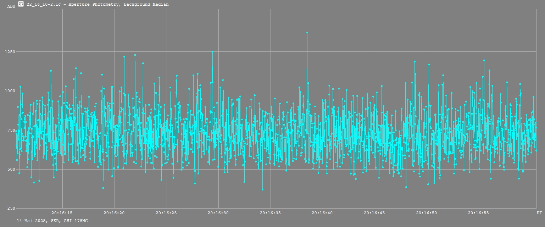
Task: Click the 22_16_10-2.lc Aperture Photometry title text
Action: (98, 4)
